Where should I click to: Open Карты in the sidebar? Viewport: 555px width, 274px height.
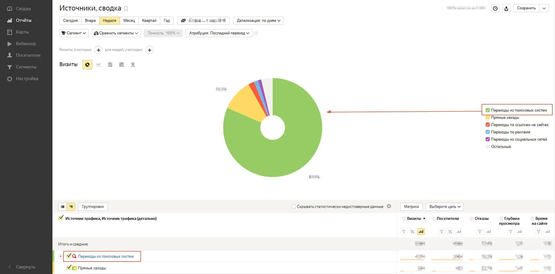coord(18,32)
